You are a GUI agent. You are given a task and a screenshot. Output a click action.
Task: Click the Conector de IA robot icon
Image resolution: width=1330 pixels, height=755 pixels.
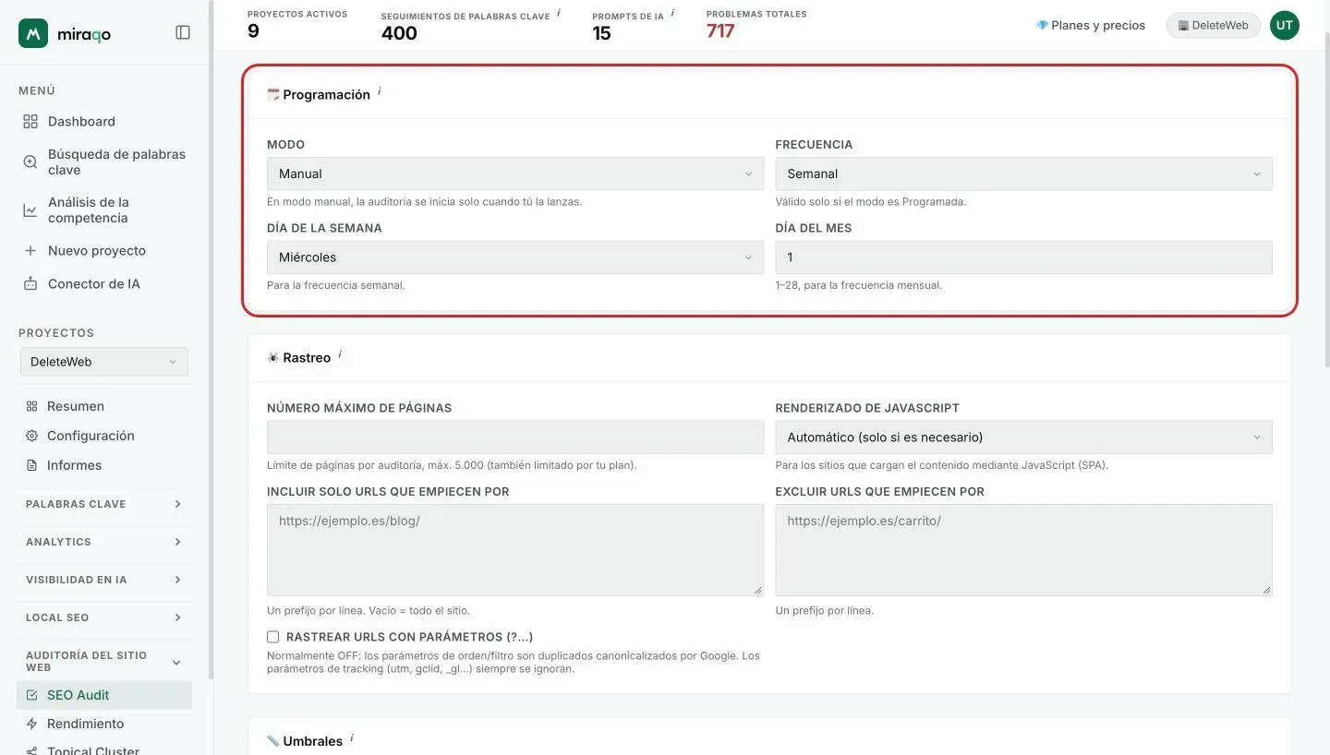[30, 283]
